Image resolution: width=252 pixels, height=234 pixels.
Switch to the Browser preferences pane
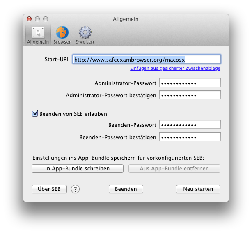click(x=62, y=35)
